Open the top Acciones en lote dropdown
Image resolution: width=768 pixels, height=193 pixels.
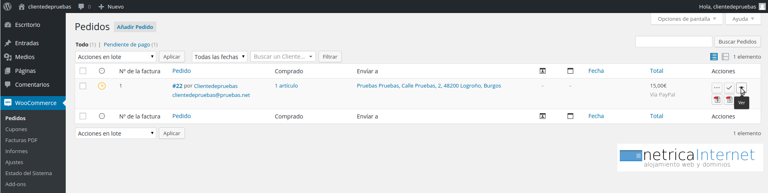pos(116,57)
